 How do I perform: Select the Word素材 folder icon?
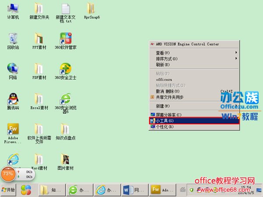coord(39,162)
